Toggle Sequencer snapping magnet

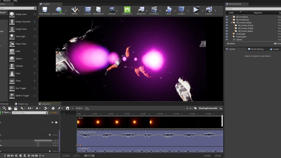68,108
